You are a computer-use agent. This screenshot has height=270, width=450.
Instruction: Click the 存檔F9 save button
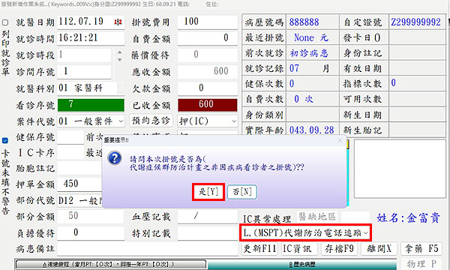pyautogui.click(x=339, y=248)
